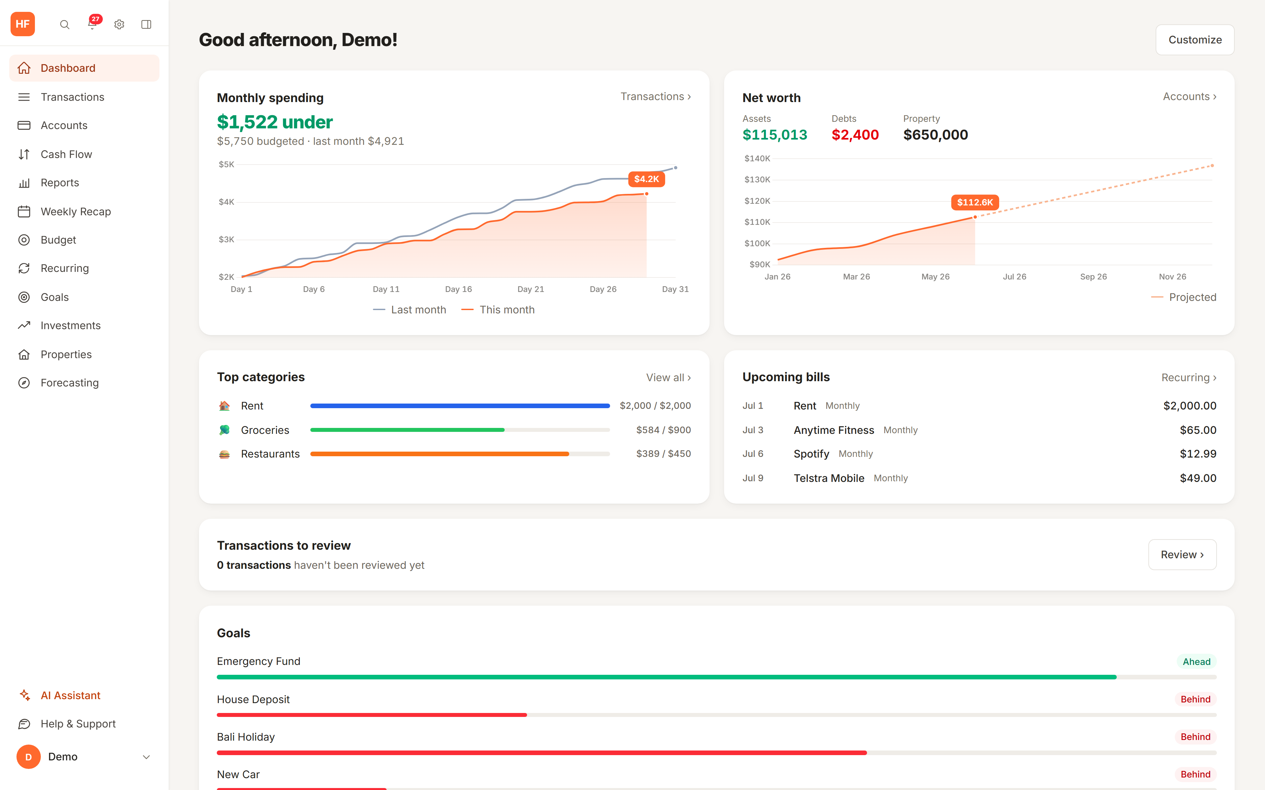The image size is (1265, 790).
Task: Click the Behind badge on House Deposit
Action: coord(1195,699)
